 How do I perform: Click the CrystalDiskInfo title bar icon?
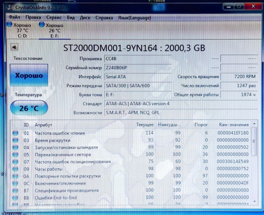pyautogui.click(x=9, y=7)
